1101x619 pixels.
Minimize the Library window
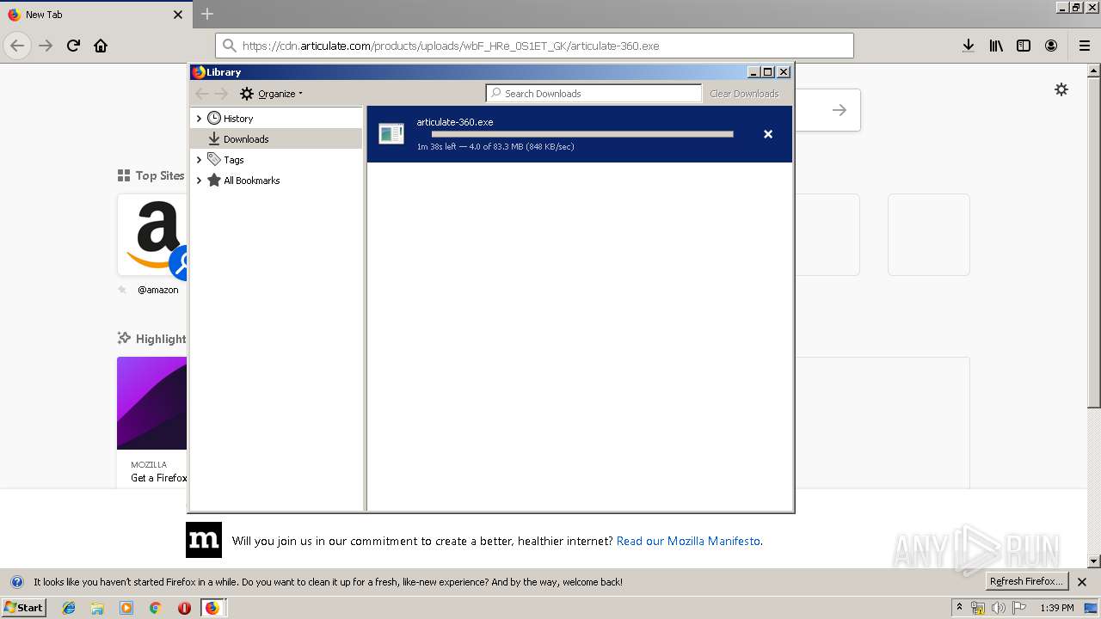(x=754, y=72)
